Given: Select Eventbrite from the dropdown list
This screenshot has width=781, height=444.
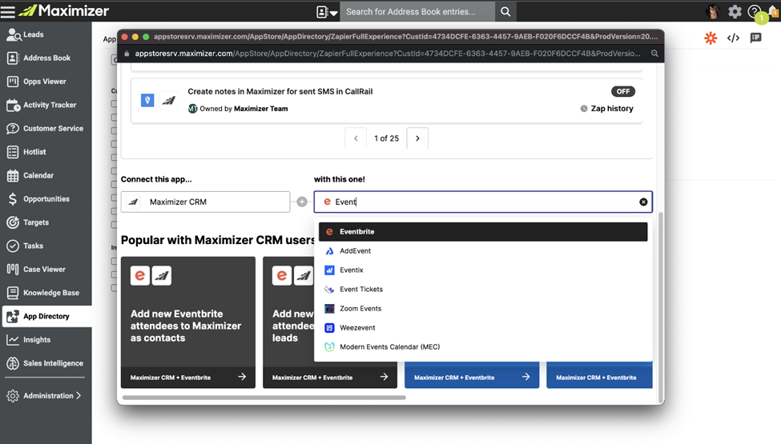Looking at the screenshot, I should pos(483,232).
